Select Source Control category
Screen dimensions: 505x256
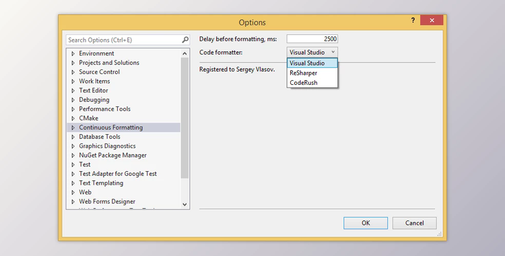point(99,72)
